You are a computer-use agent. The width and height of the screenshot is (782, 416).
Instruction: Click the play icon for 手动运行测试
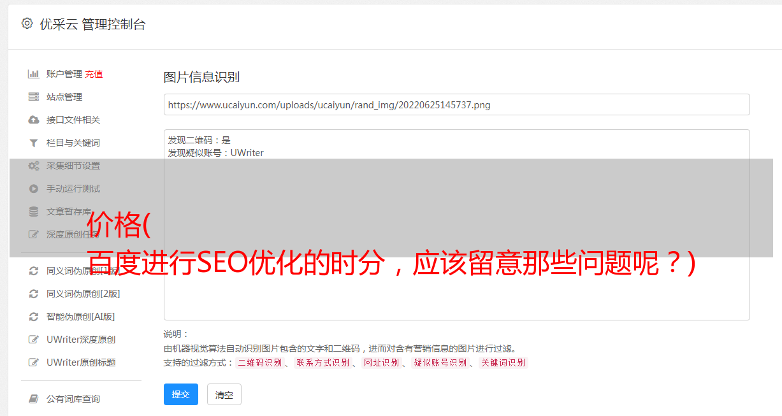click(34, 189)
